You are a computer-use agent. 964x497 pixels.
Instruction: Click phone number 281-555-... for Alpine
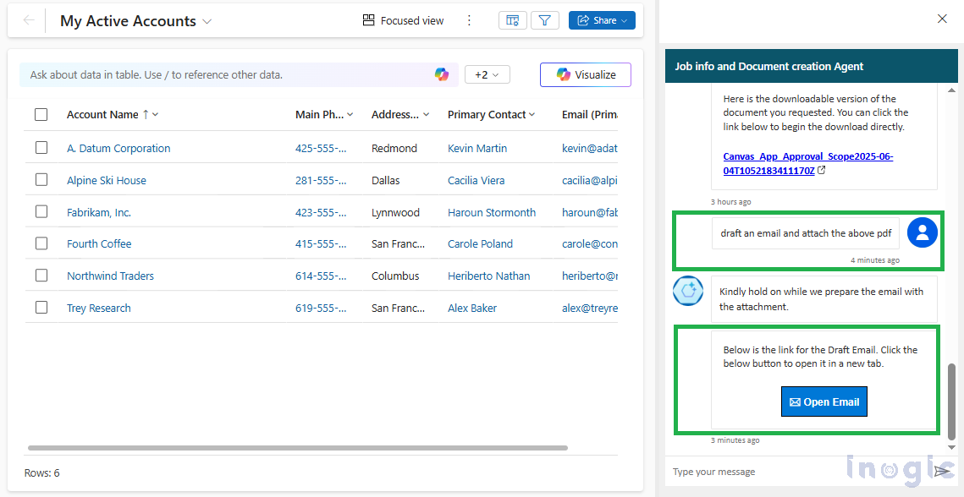pyautogui.click(x=320, y=180)
